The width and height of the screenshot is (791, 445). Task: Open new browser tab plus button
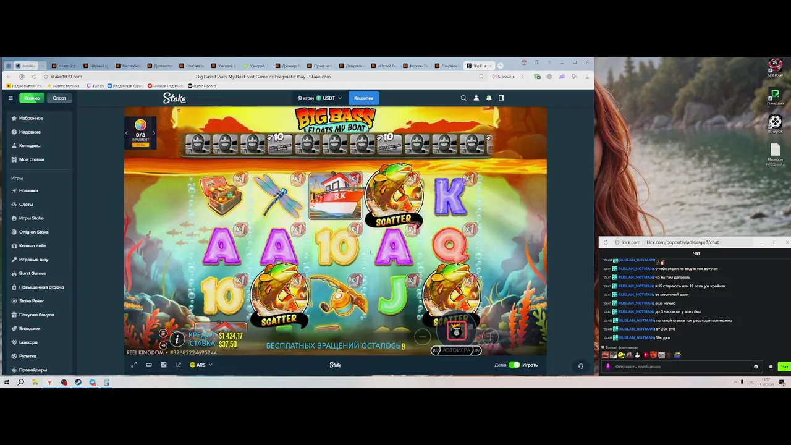[x=501, y=66]
